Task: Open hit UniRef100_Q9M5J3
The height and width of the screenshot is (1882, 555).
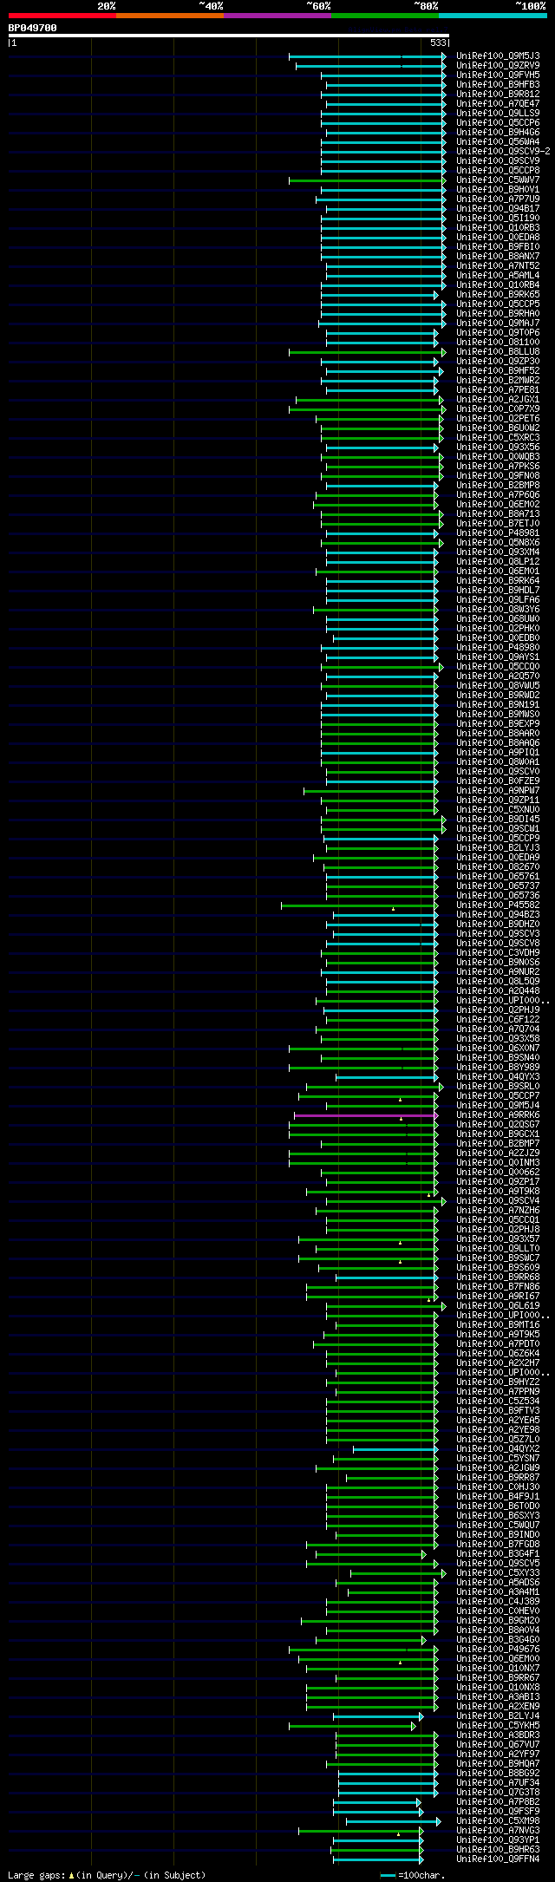Action: 498,56
